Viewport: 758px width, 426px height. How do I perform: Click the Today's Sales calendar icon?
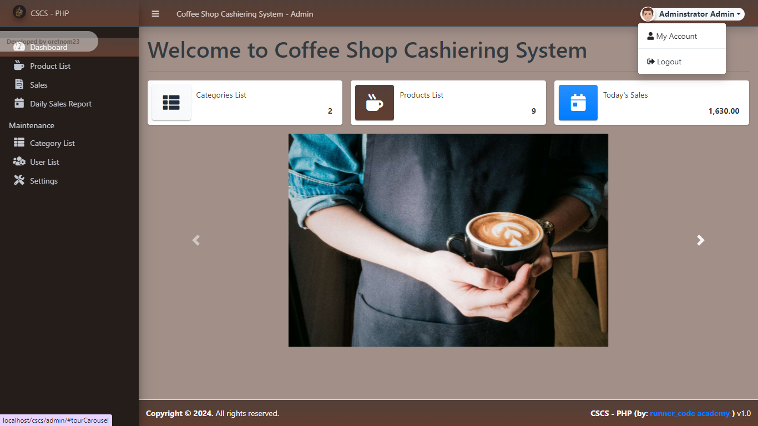[x=578, y=103]
